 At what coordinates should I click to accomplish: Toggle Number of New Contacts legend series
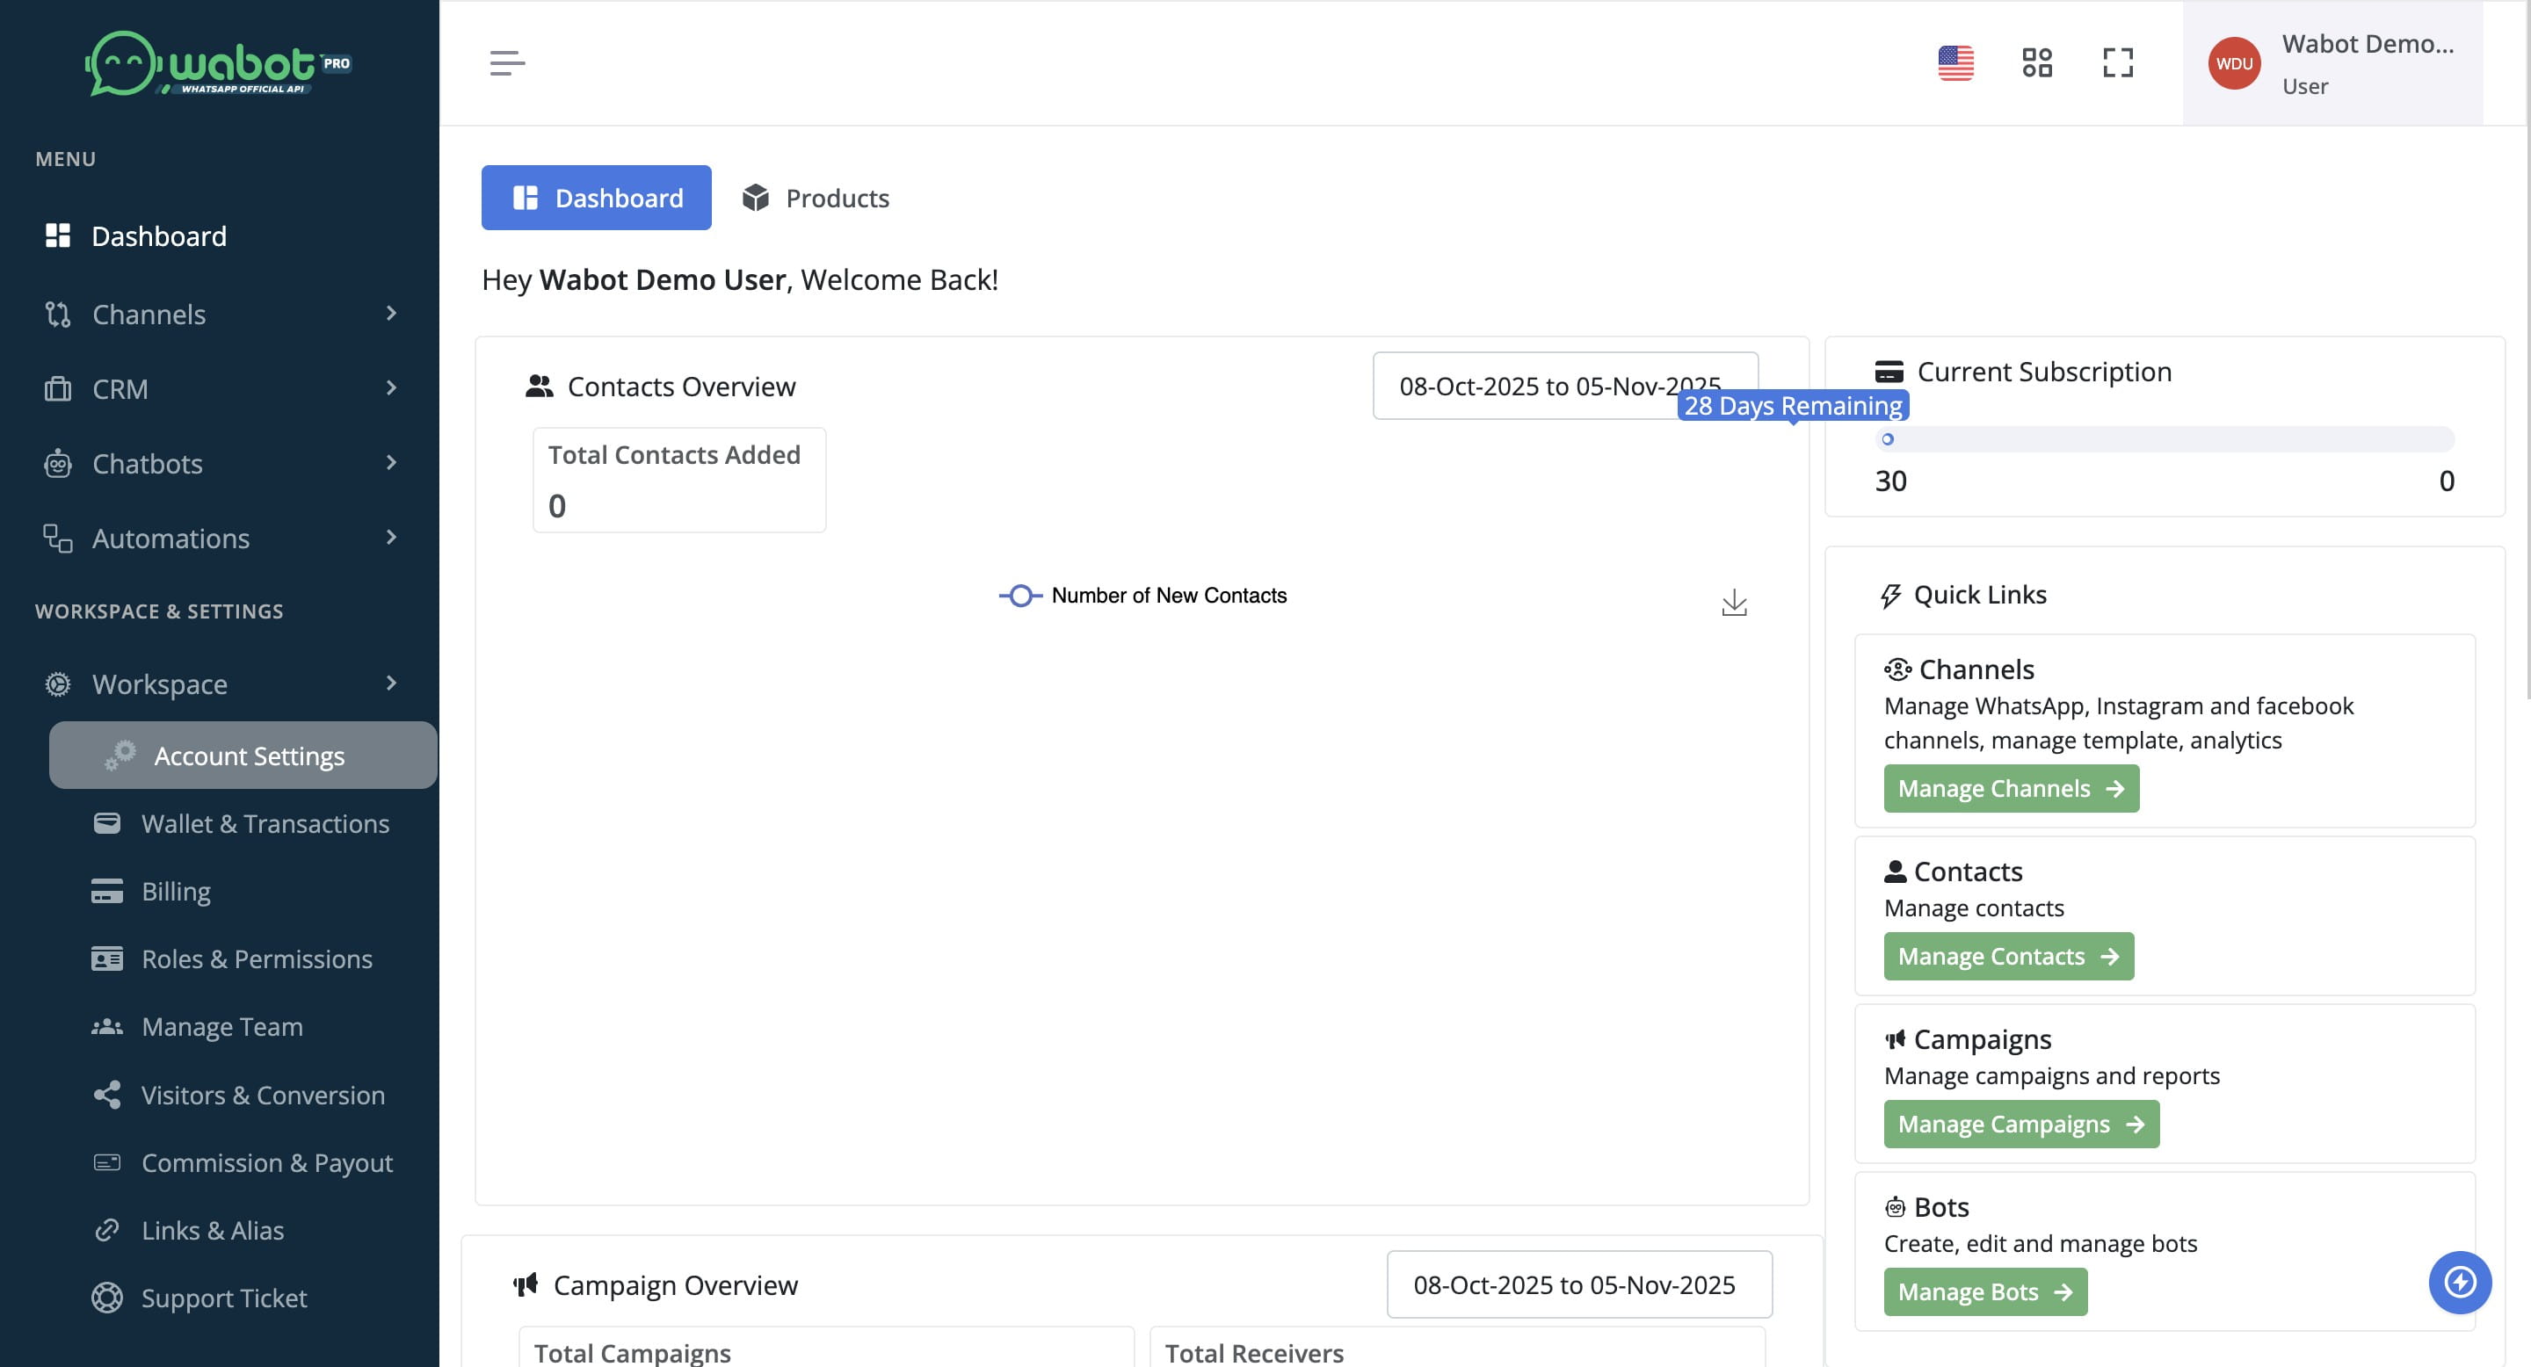[x=1142, y=597]
